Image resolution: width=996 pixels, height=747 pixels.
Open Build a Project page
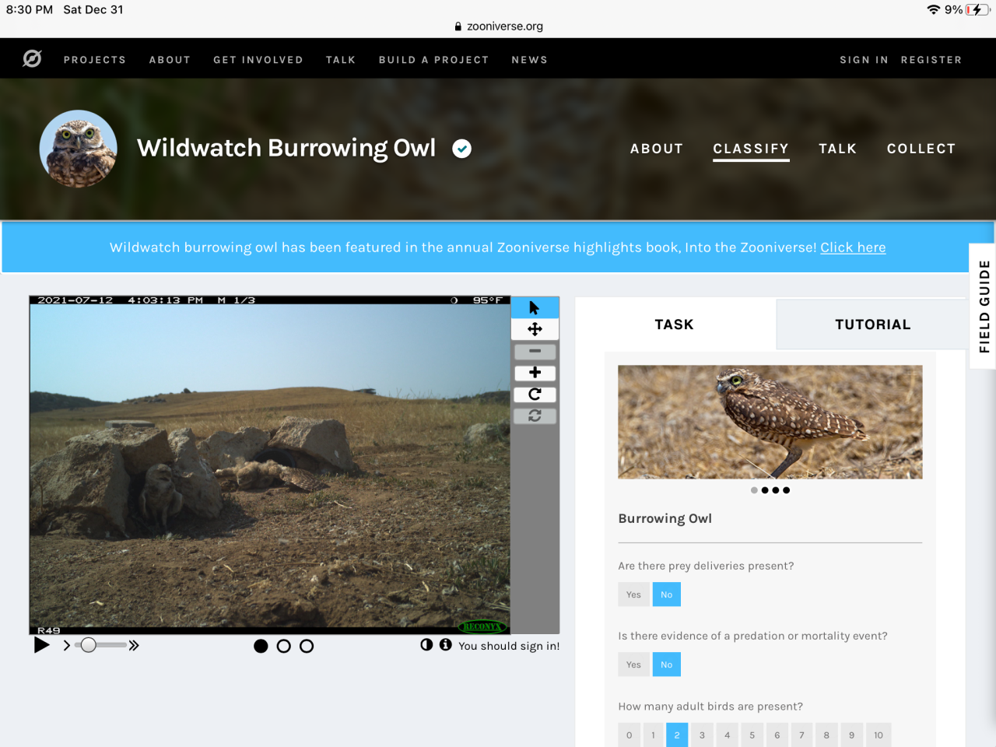(x=434, y=60)
